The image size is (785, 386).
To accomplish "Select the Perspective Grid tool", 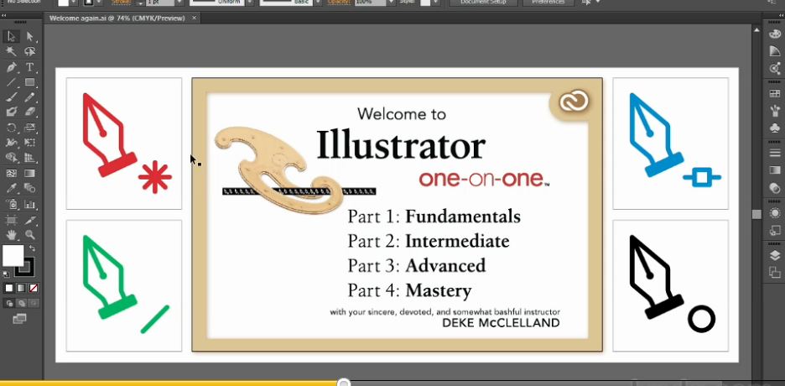I will click(x=29, y=159).
